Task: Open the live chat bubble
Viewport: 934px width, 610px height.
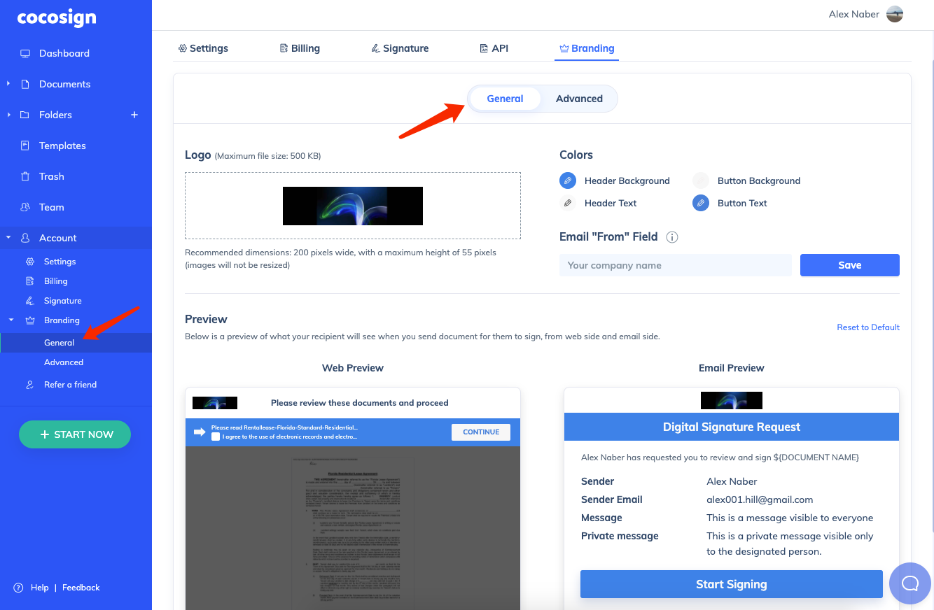Action: pyautogui.click(x=909, y=583)
